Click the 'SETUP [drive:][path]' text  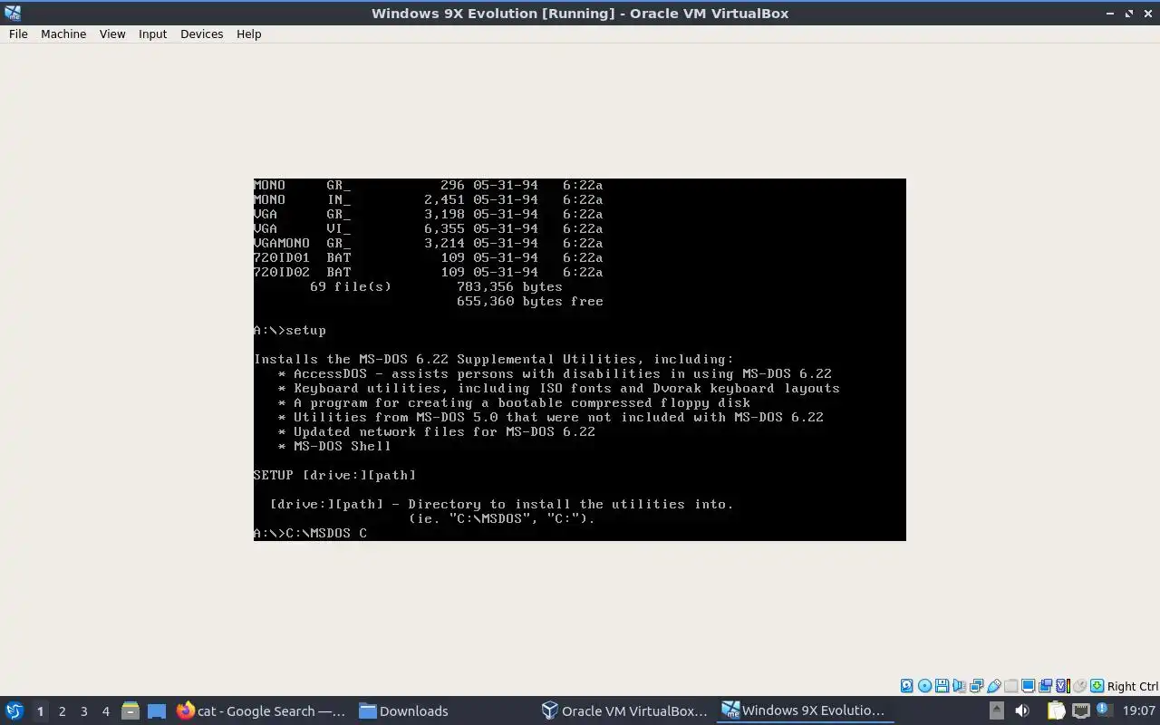point(335,475)
